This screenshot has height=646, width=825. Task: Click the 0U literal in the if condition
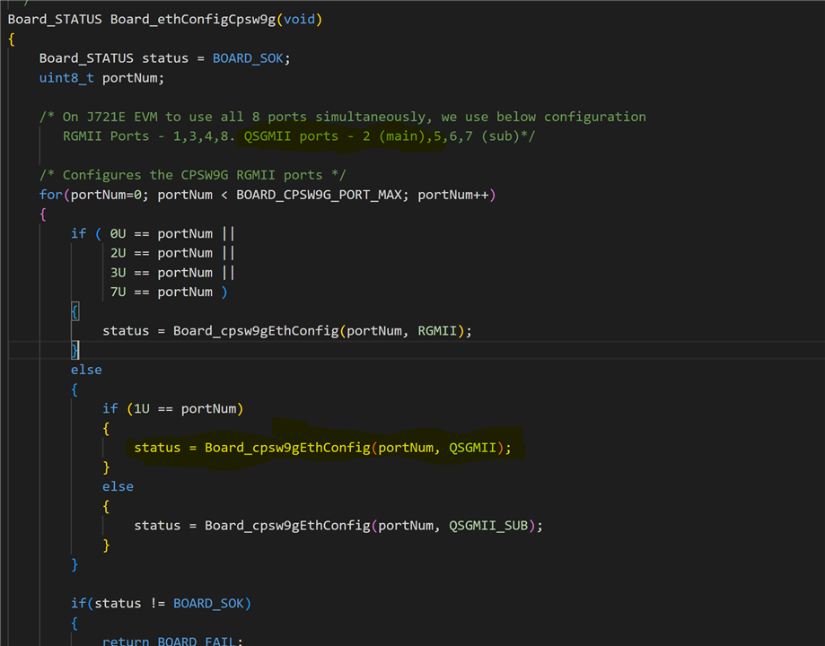[x=118, y=233]
